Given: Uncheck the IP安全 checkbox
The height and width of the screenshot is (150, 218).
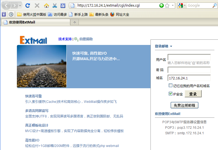Looking at the screenshot, I should (170, 94).
